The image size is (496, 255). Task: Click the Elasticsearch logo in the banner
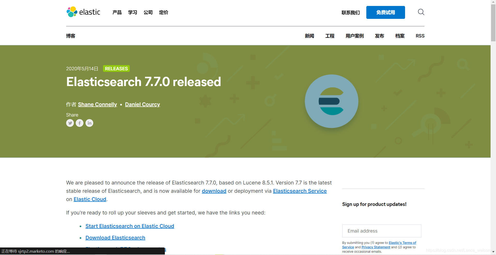click(331, 101)
